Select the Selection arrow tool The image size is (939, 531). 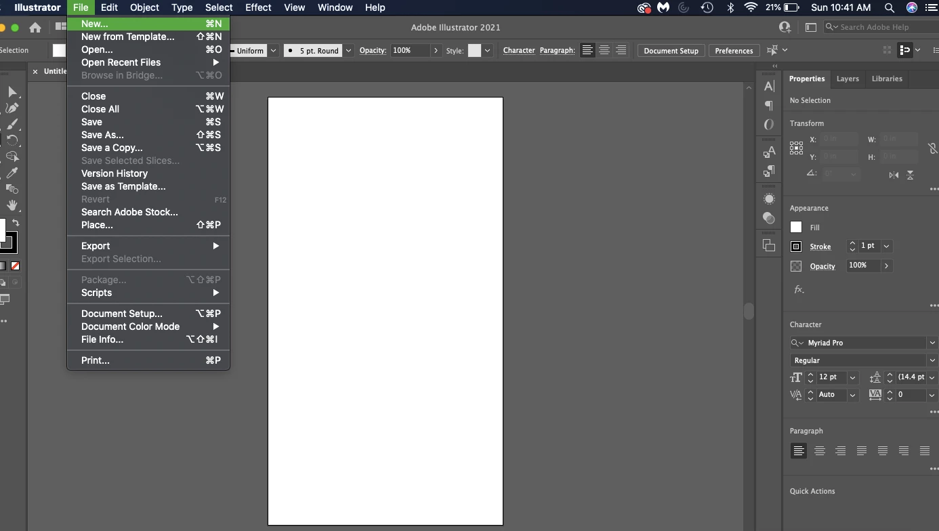pos(12,92)
